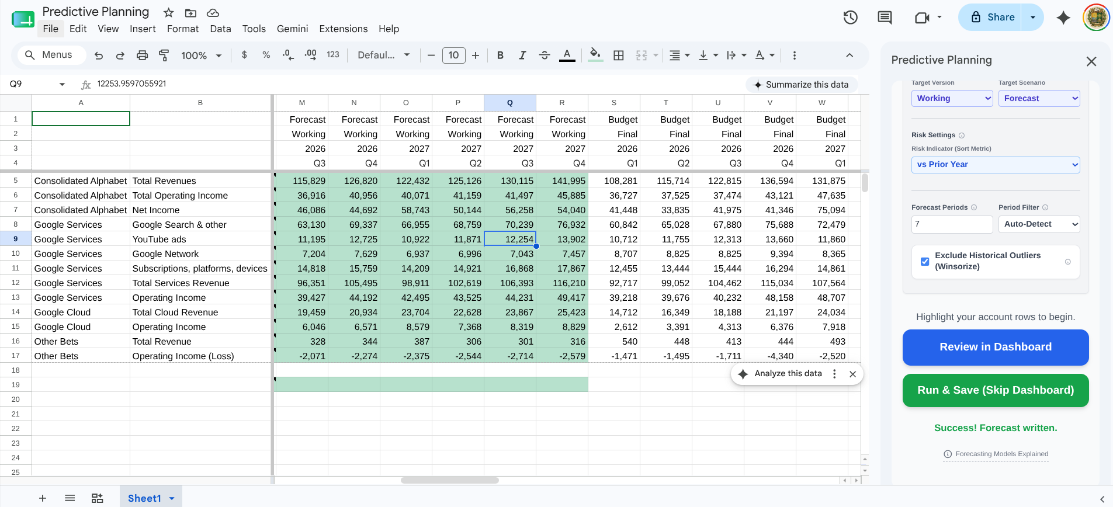Check the cloud save status icon
Viewport: 1113px width, 507px height.
(213, 13)
